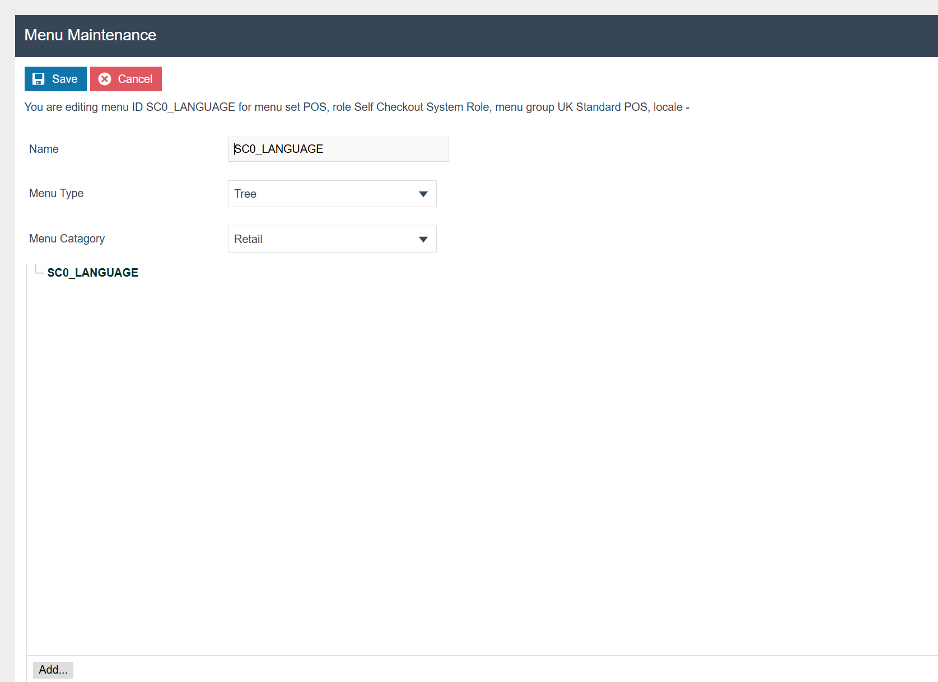
Task: Click the red X icon on Cancel
Action: [x=105, y=79]
